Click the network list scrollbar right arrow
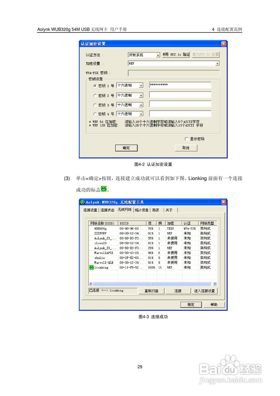 tap(215, 284)
